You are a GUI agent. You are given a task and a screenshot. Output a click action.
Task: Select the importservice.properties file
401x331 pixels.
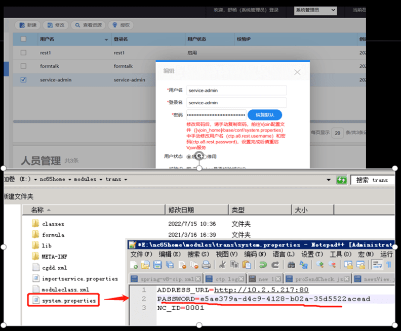(75, 278)
